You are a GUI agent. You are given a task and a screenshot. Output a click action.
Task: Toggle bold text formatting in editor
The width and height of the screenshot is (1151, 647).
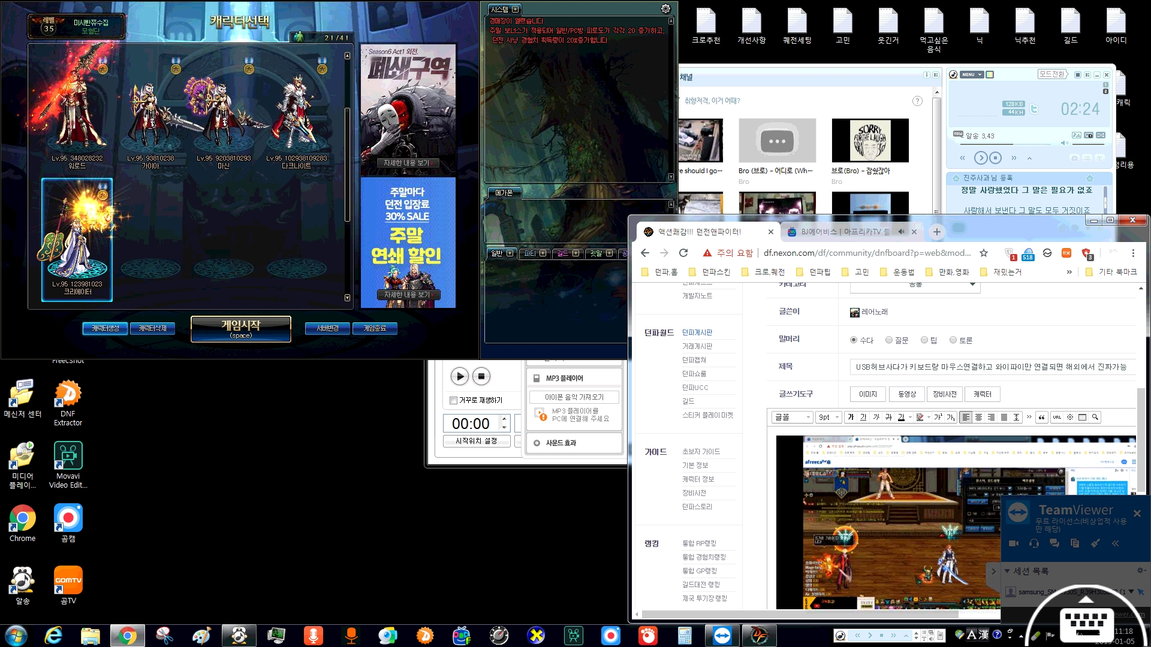[851, 418]
